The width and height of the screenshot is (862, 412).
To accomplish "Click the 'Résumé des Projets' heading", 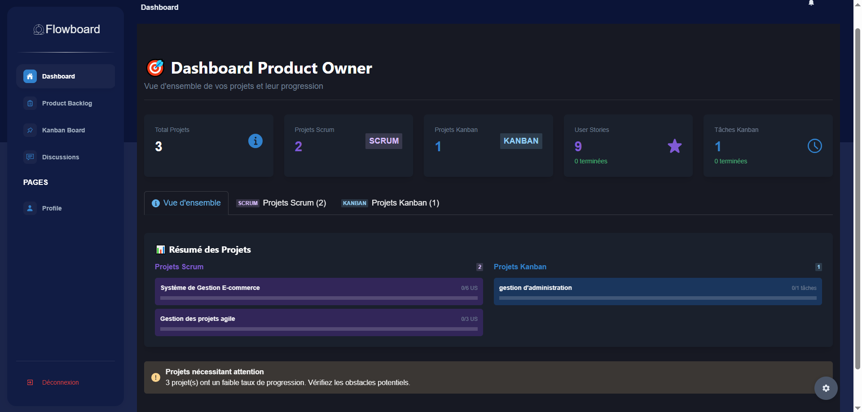I will (x=210, y=250).
